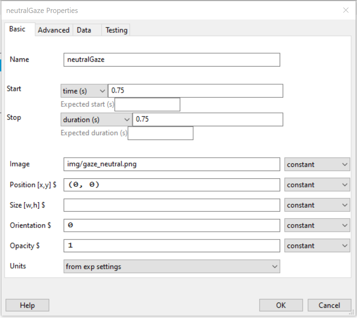Expand the Stop duration type dropdown
357x318 pixels.
pyautogui.click(x=96, y=120)
